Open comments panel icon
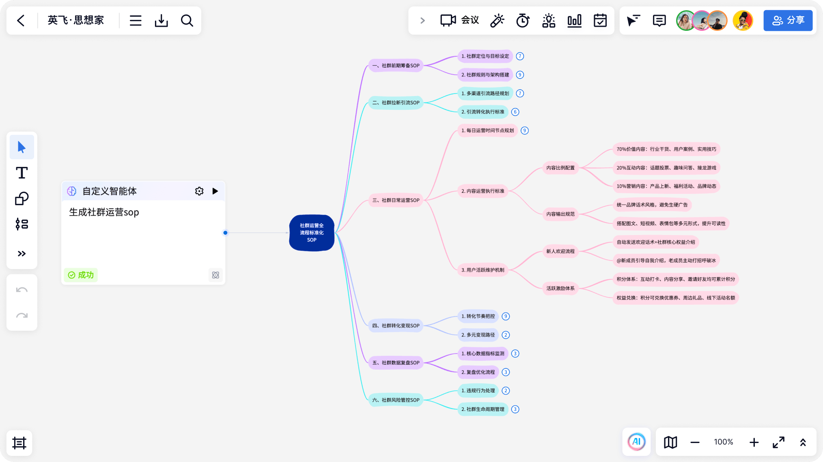This screenshot has width=823, height=462. point(659,20)
